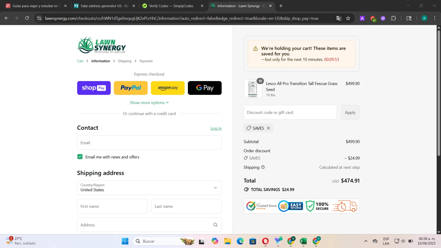Click the Lesco grass seed product thumbnail
Image resolution: width=441 pixels, height=248 pixels.
[253, 89]
